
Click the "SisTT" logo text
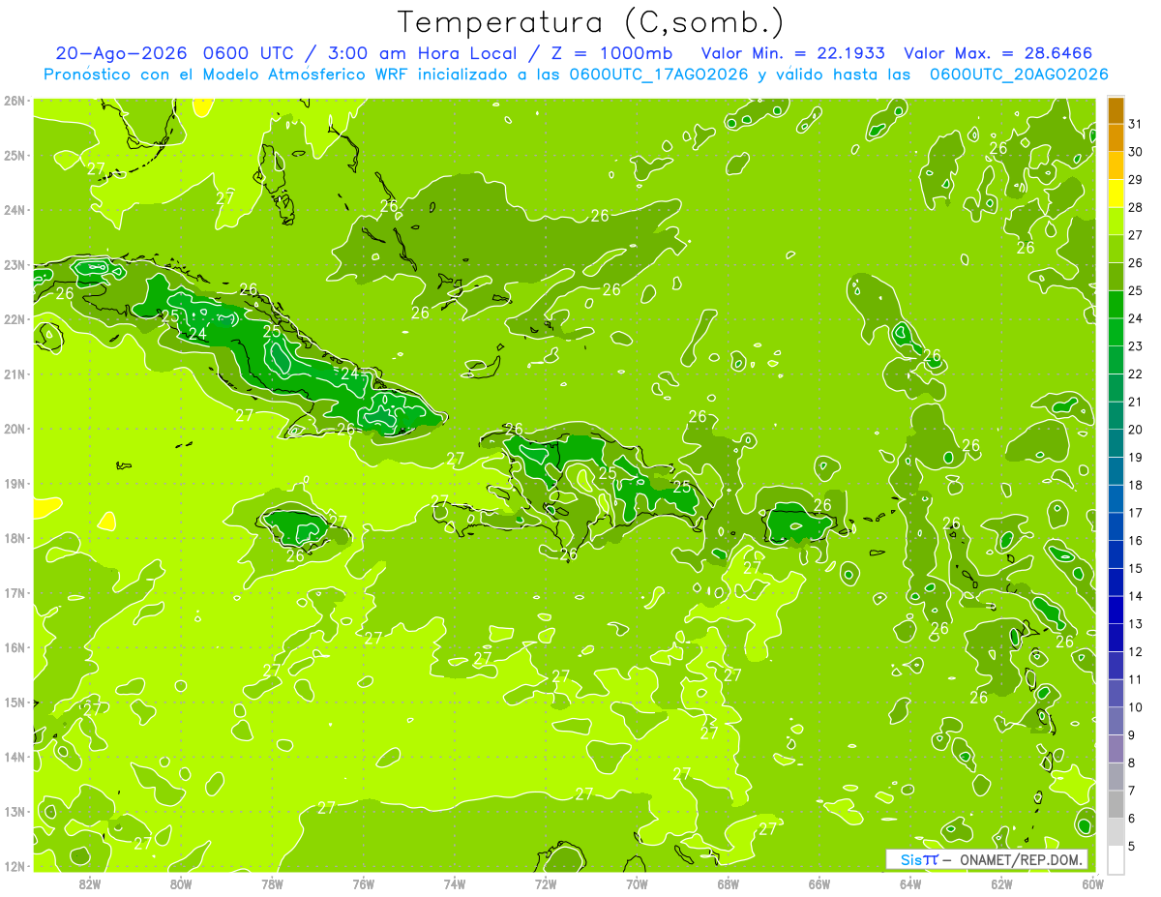coord(919,859)
